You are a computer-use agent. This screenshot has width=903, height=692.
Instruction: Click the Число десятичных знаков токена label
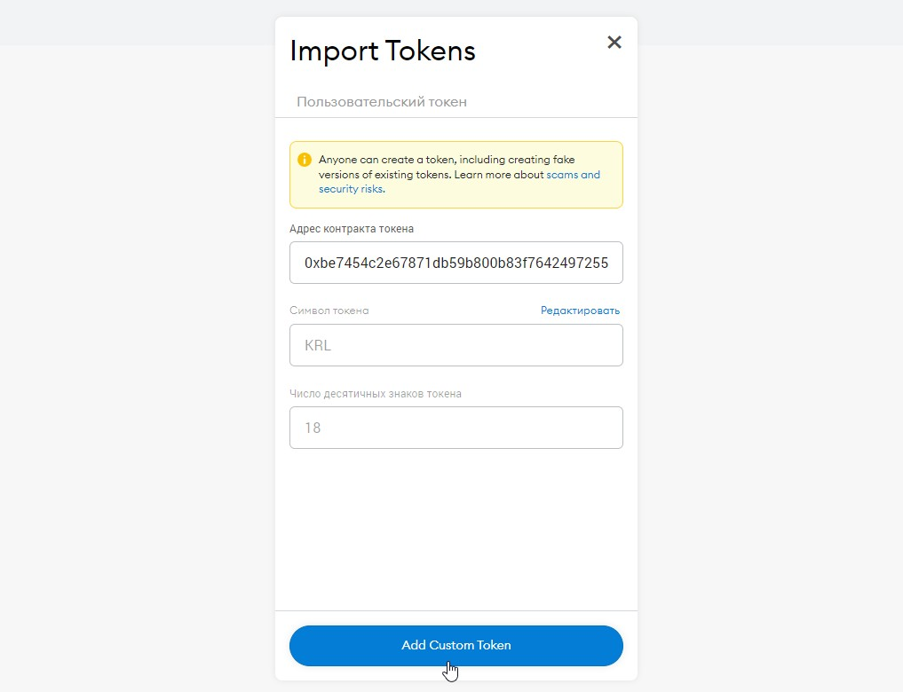376,393
